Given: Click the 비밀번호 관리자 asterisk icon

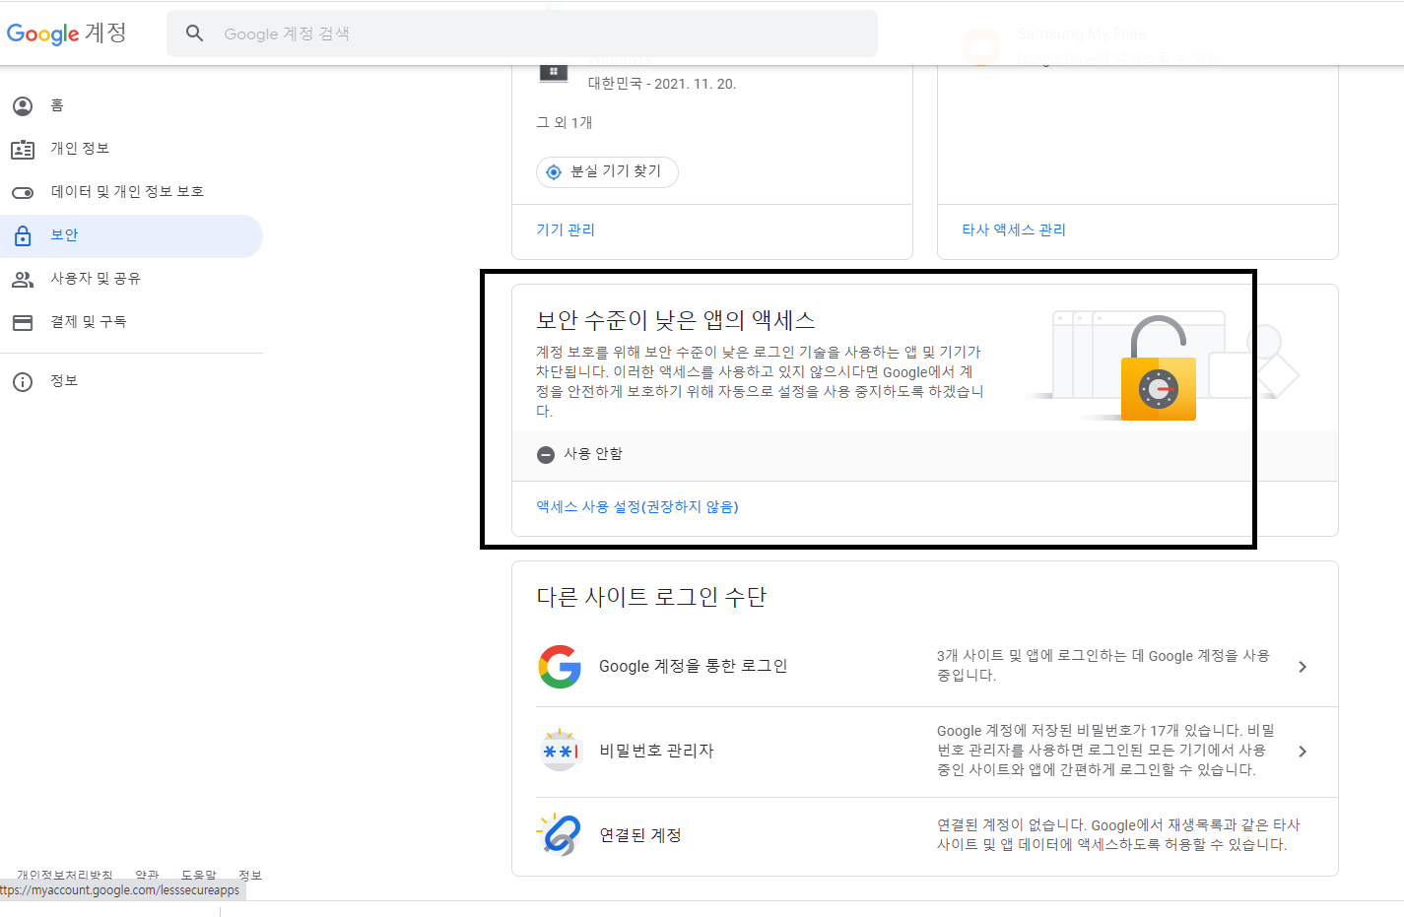Looking at the screenshot, I should pyautogui.click(x=560, y=751).
